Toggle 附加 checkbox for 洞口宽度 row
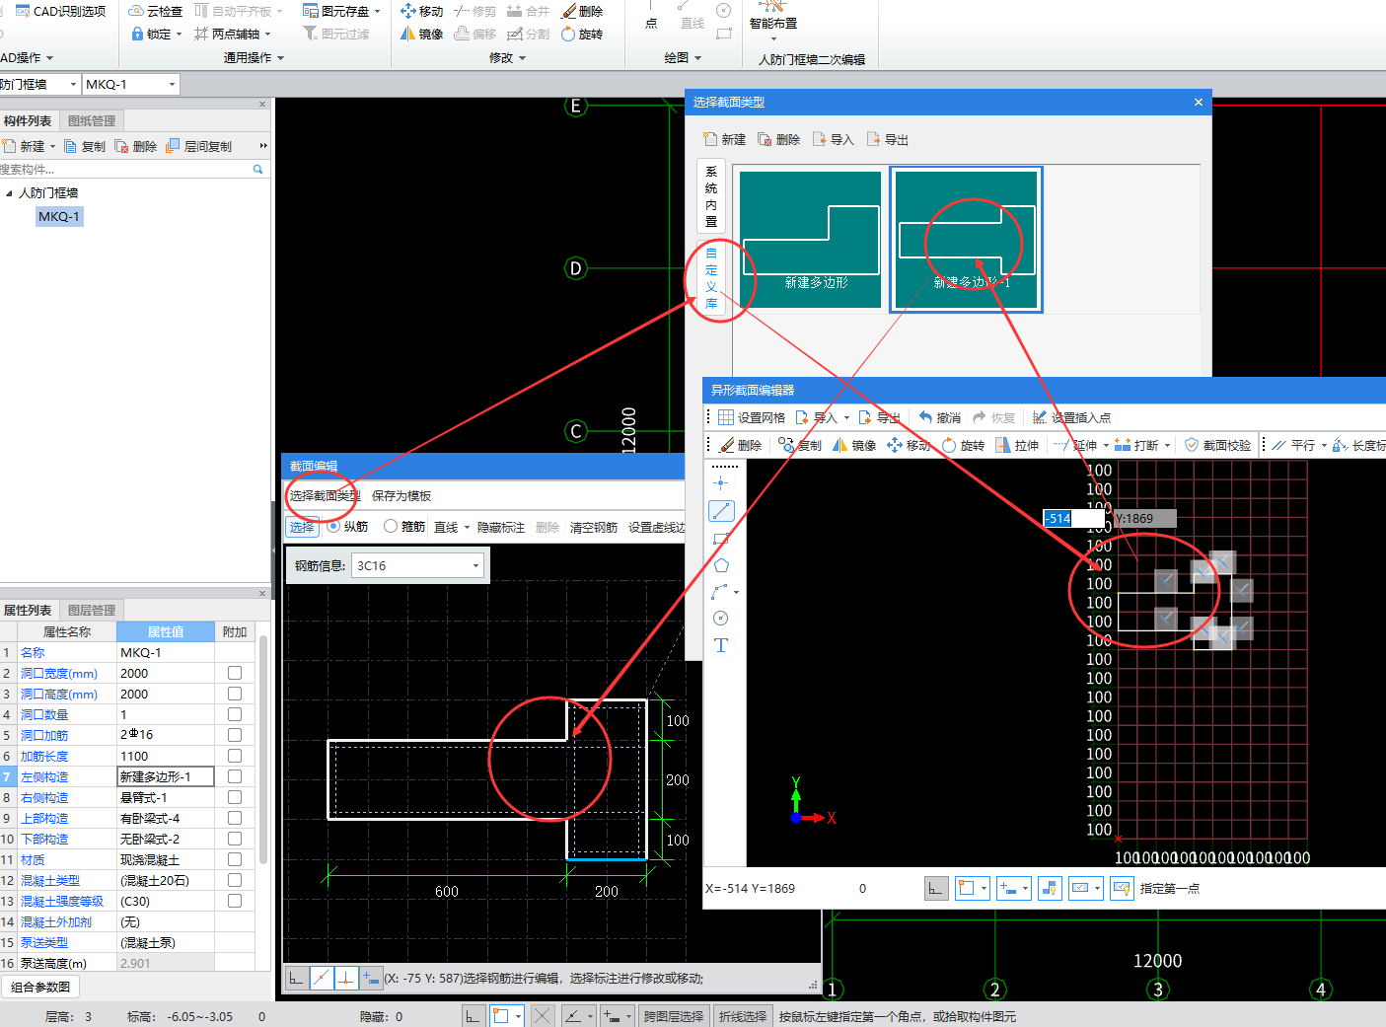This screenshot has width=1386, height=1027. pos(235,673)
